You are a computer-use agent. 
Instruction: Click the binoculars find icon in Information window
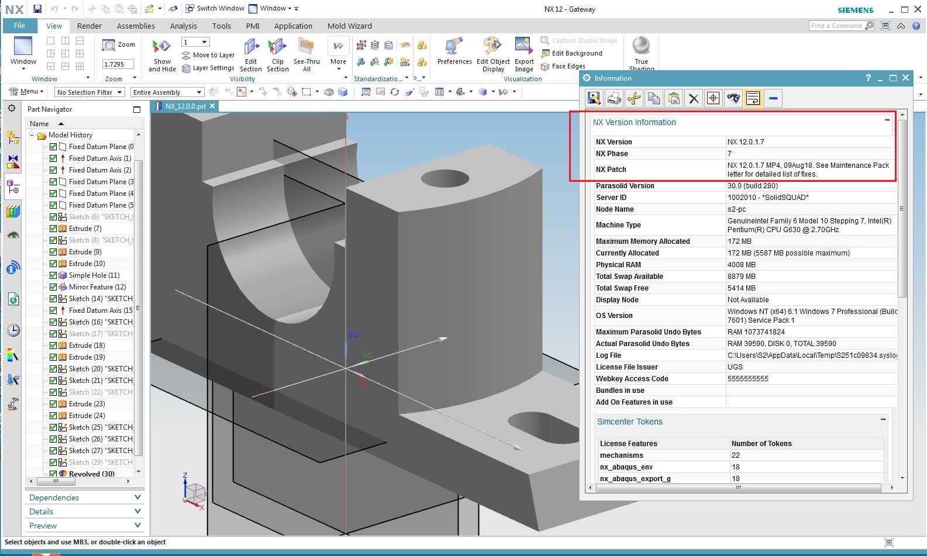[733, 98]
